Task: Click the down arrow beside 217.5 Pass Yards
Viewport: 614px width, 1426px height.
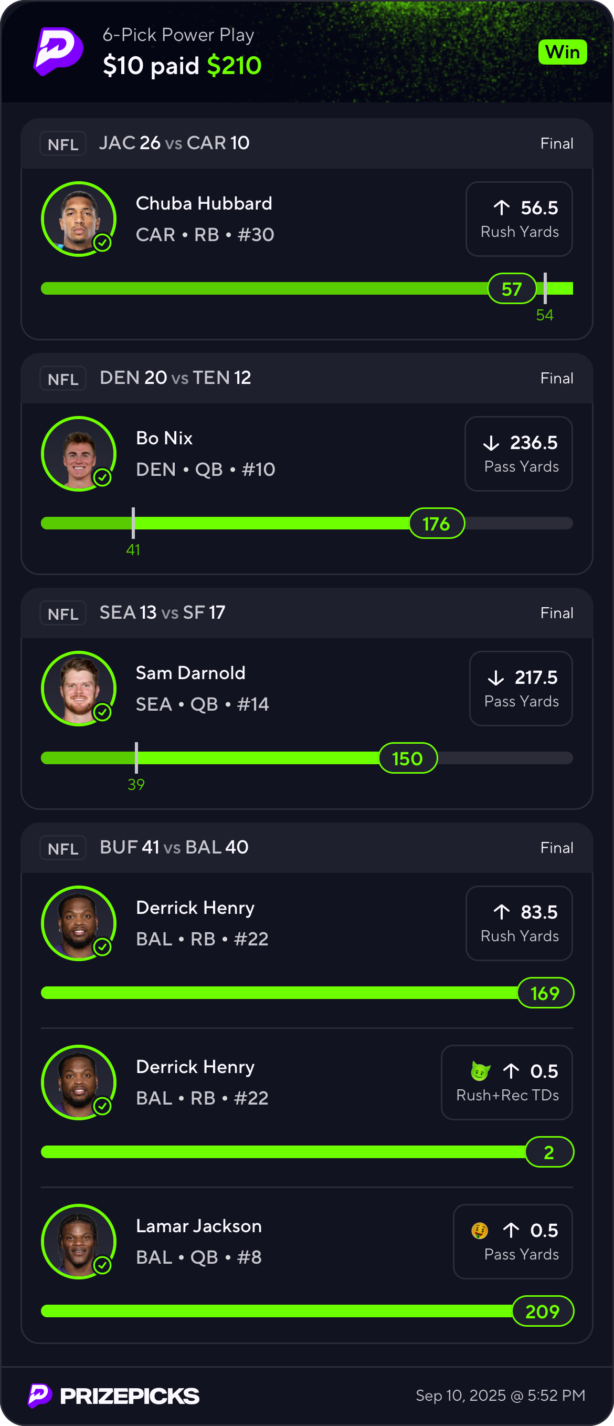Action: [495, 678]
